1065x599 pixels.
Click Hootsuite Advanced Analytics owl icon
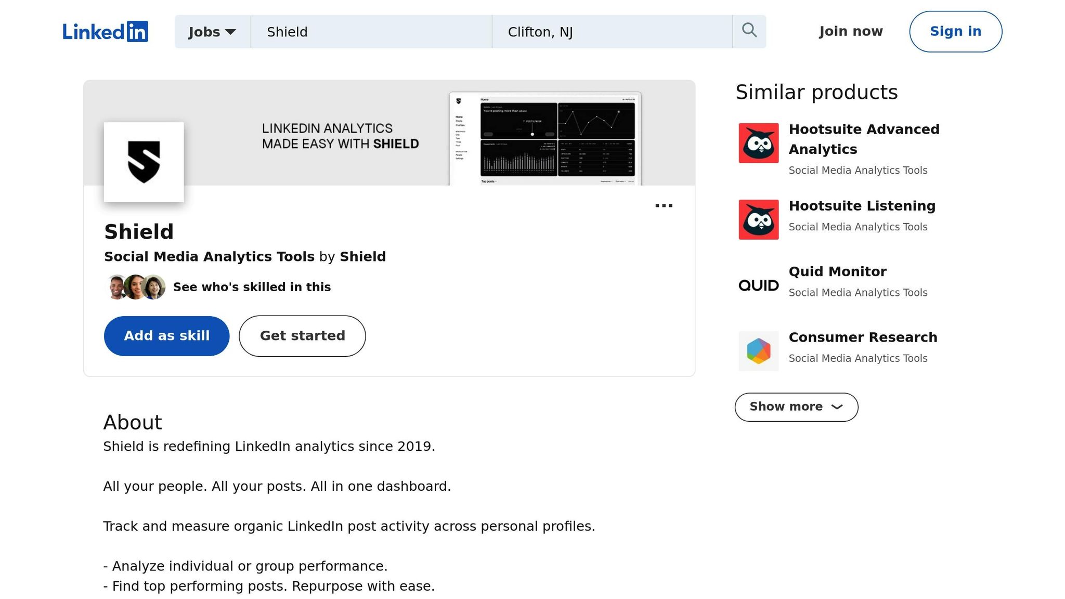(x=759, y=143)
